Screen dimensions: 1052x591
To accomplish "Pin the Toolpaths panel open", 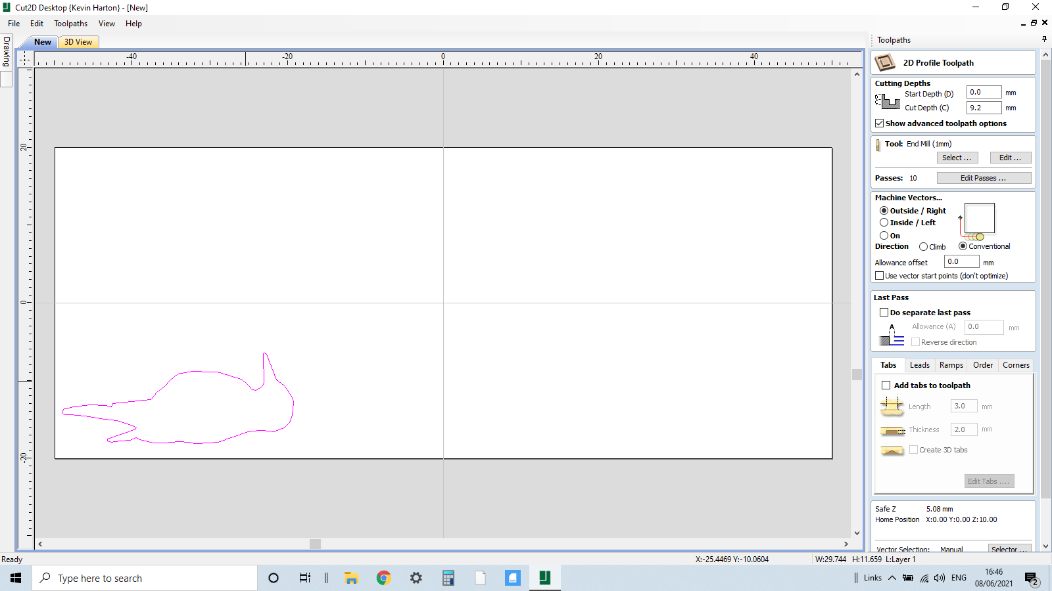I will click(1044, 39).
